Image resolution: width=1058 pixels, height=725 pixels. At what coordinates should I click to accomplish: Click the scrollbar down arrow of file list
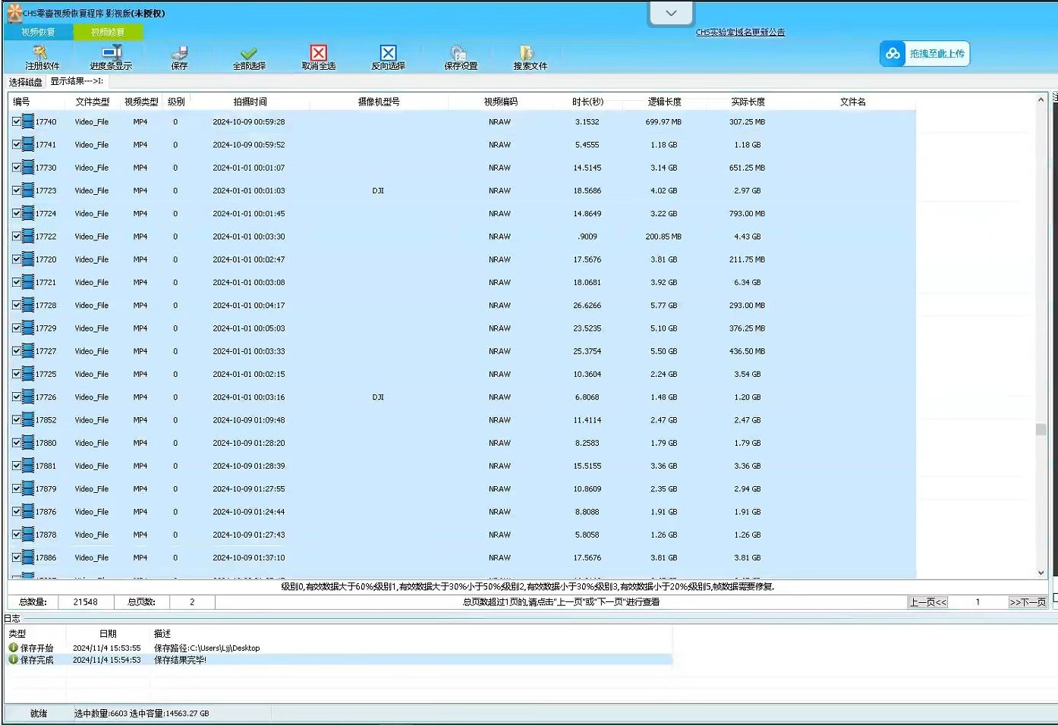coord(1041,573)
